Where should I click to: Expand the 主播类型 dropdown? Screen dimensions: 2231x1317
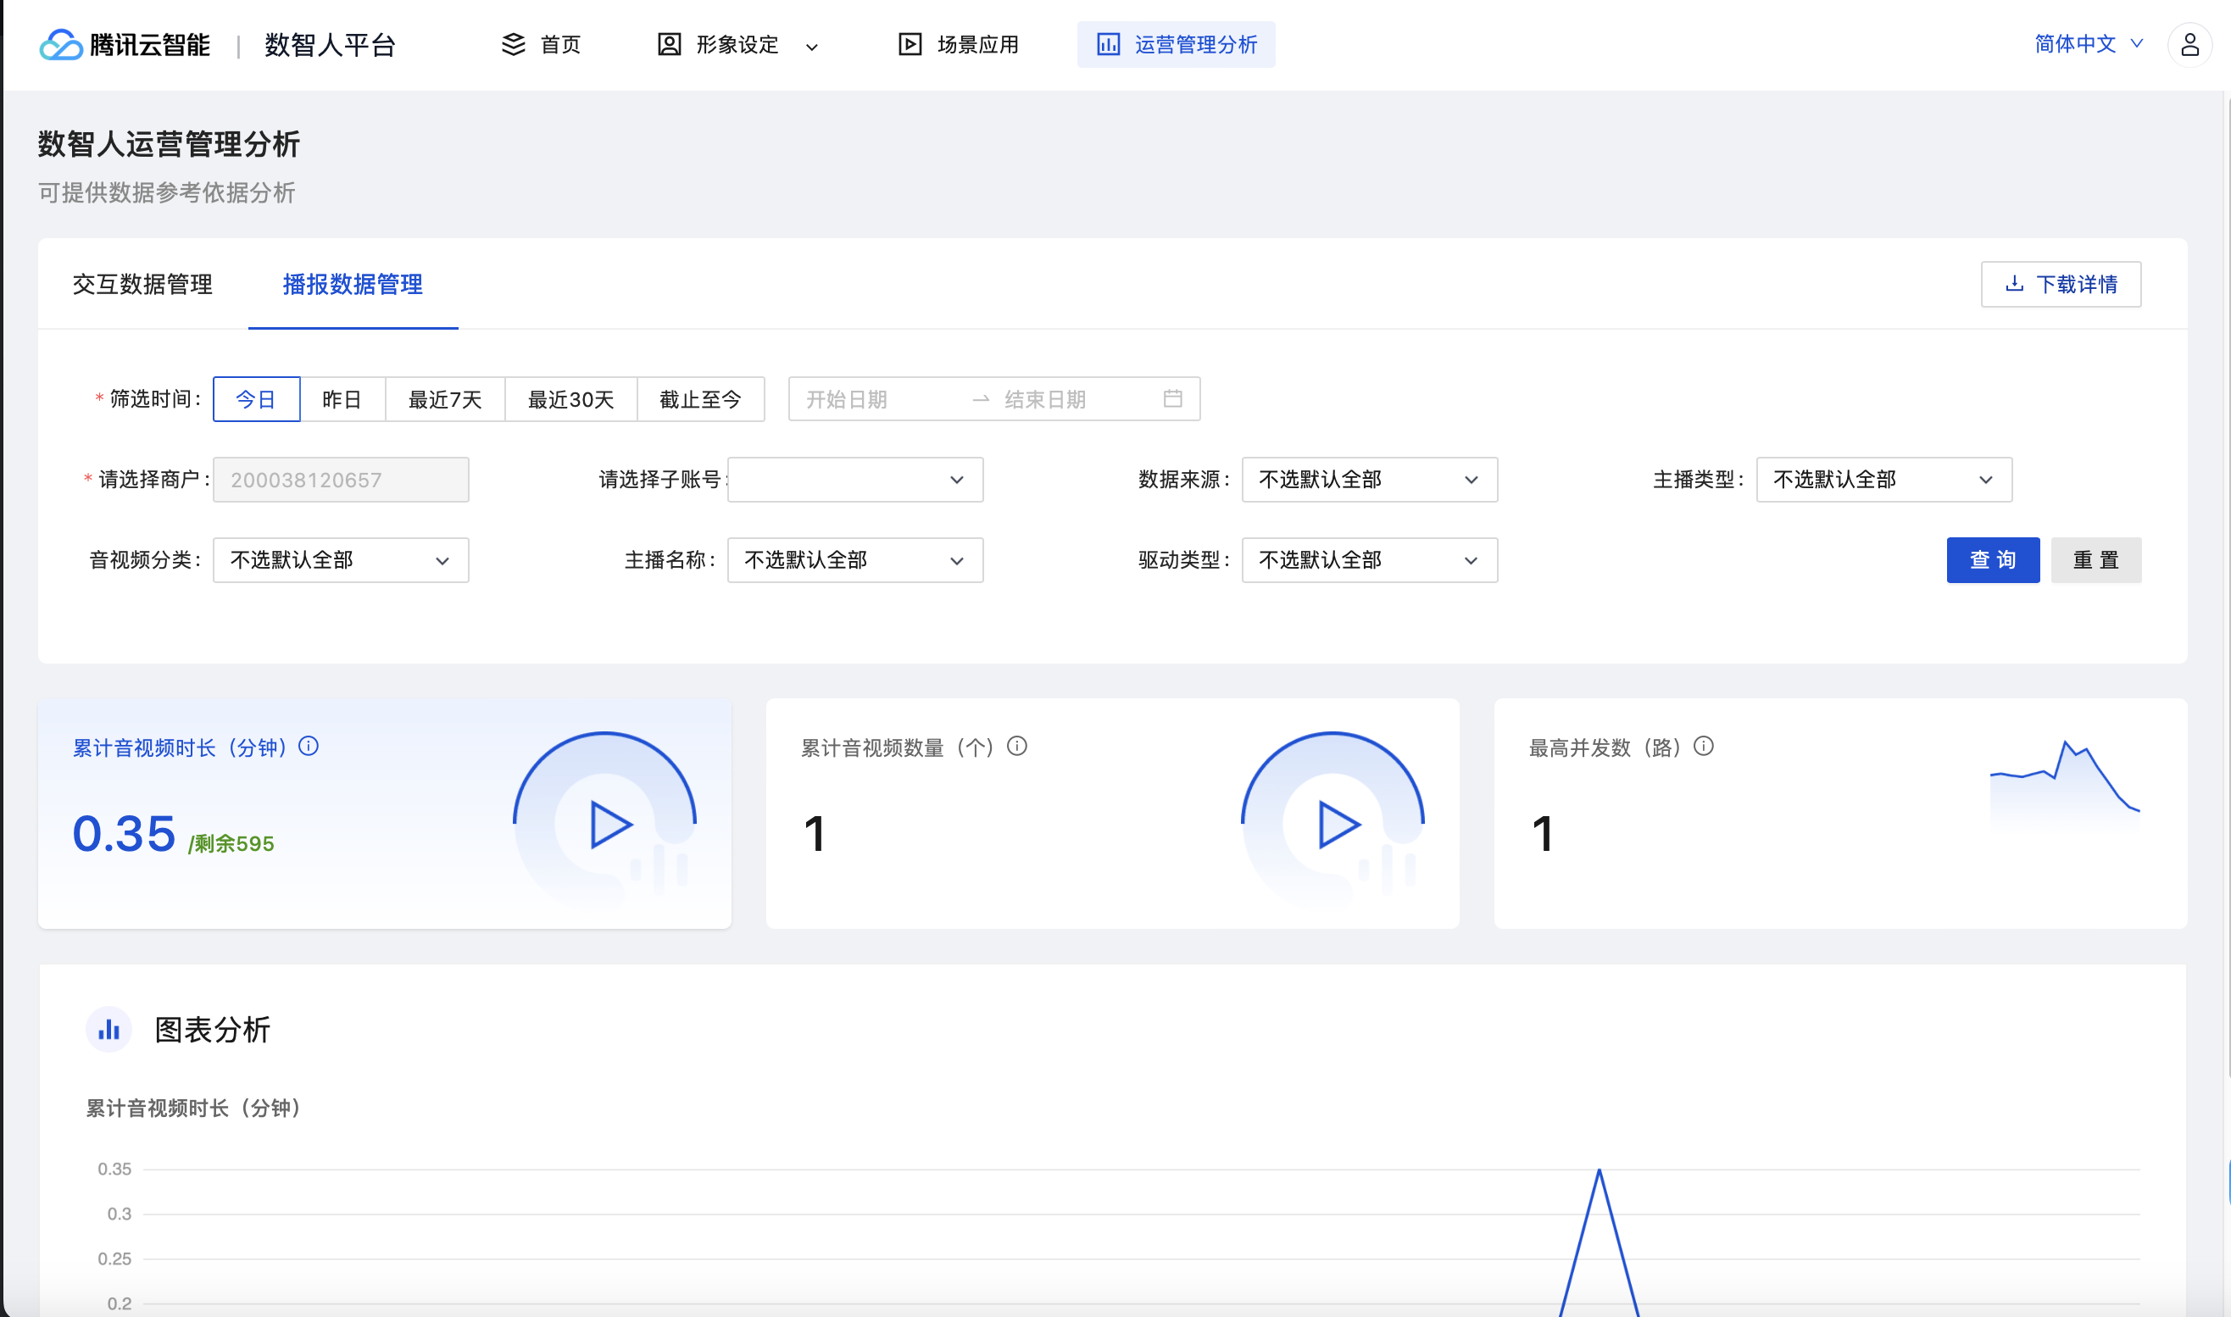tap(1883, 481)
